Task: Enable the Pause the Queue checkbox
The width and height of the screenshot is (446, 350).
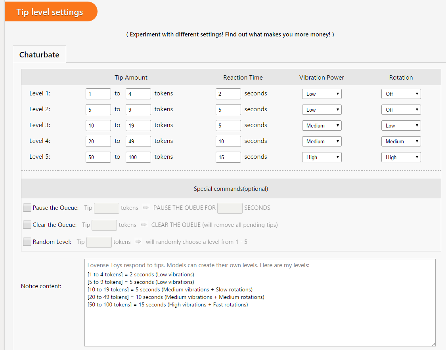Action: tap(27, 208)
